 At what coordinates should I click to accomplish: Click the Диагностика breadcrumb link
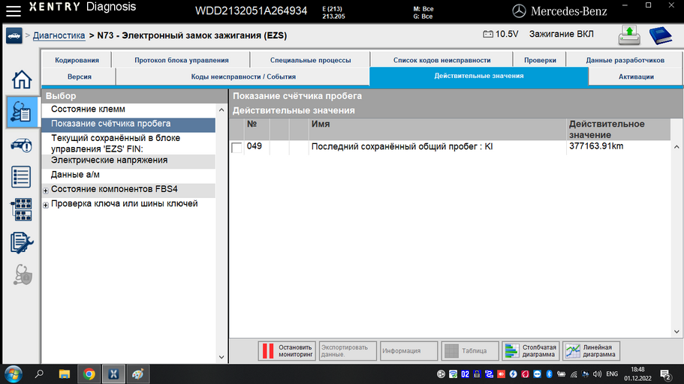point(59,35)
